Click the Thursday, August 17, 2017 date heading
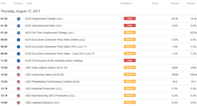The width and height of the screenshot is (197, 106). click(21, 11)
